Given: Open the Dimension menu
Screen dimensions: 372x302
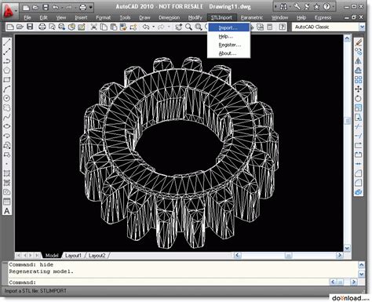Looking at the screenshot, I should pyautogui.click(x=170, y=17).
